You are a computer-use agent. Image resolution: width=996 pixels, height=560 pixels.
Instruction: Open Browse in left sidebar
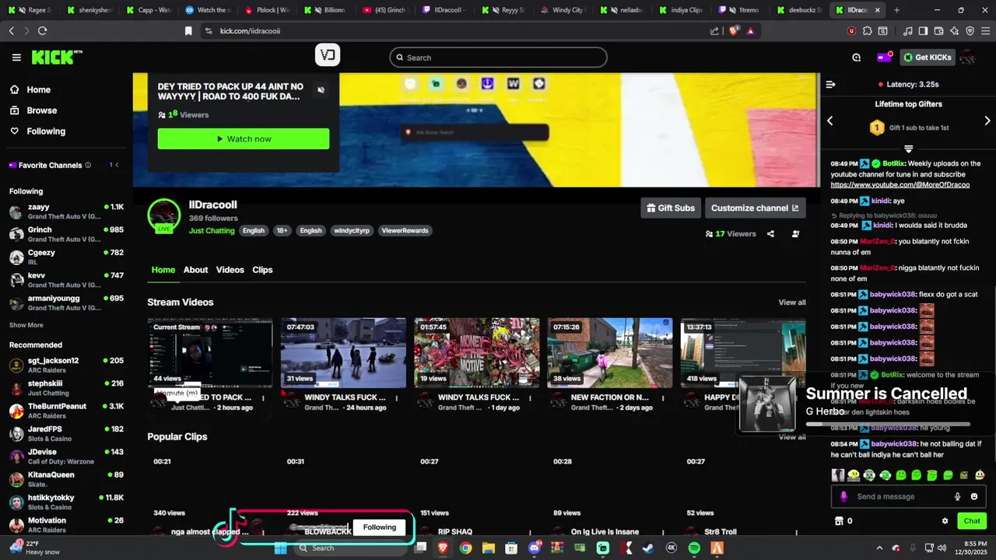click(x=33, y=110)
